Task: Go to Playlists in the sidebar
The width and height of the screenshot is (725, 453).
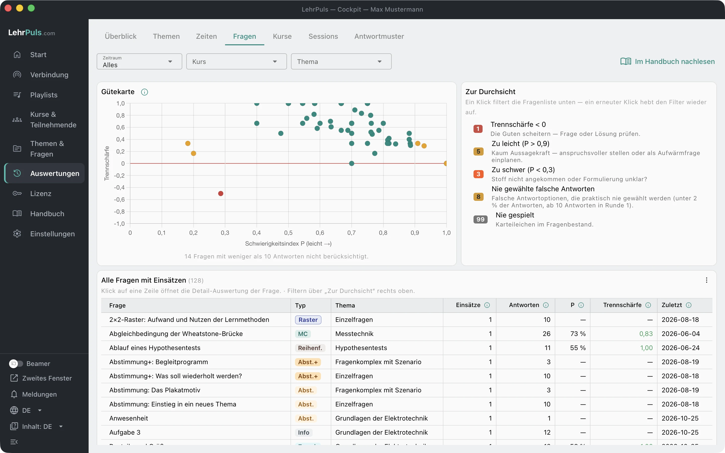Action: click(x=44, y=95)
